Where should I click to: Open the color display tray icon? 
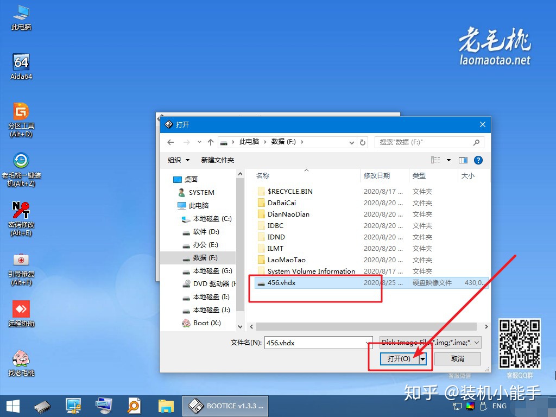point(470,406)
